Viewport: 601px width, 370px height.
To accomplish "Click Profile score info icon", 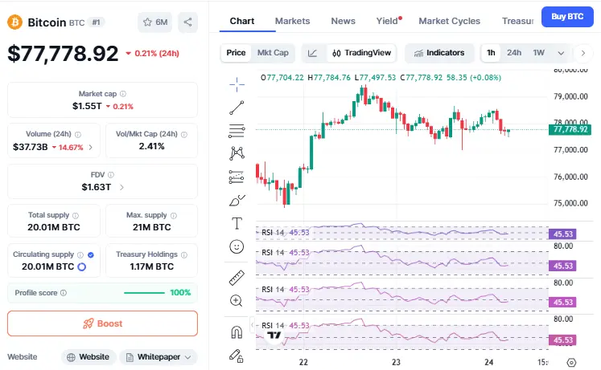I will [64, 293].
